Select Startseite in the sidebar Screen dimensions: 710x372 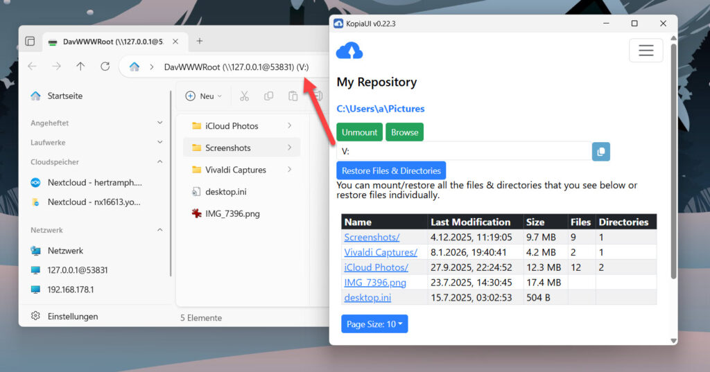64,96
